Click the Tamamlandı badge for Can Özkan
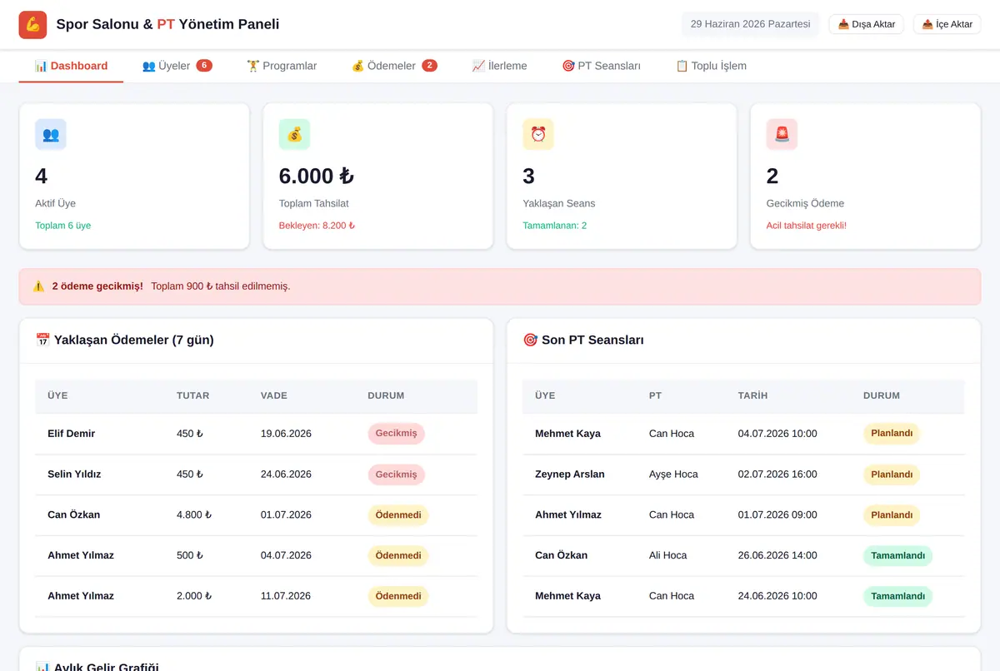 pyautogui.click(x=898, y=555)
